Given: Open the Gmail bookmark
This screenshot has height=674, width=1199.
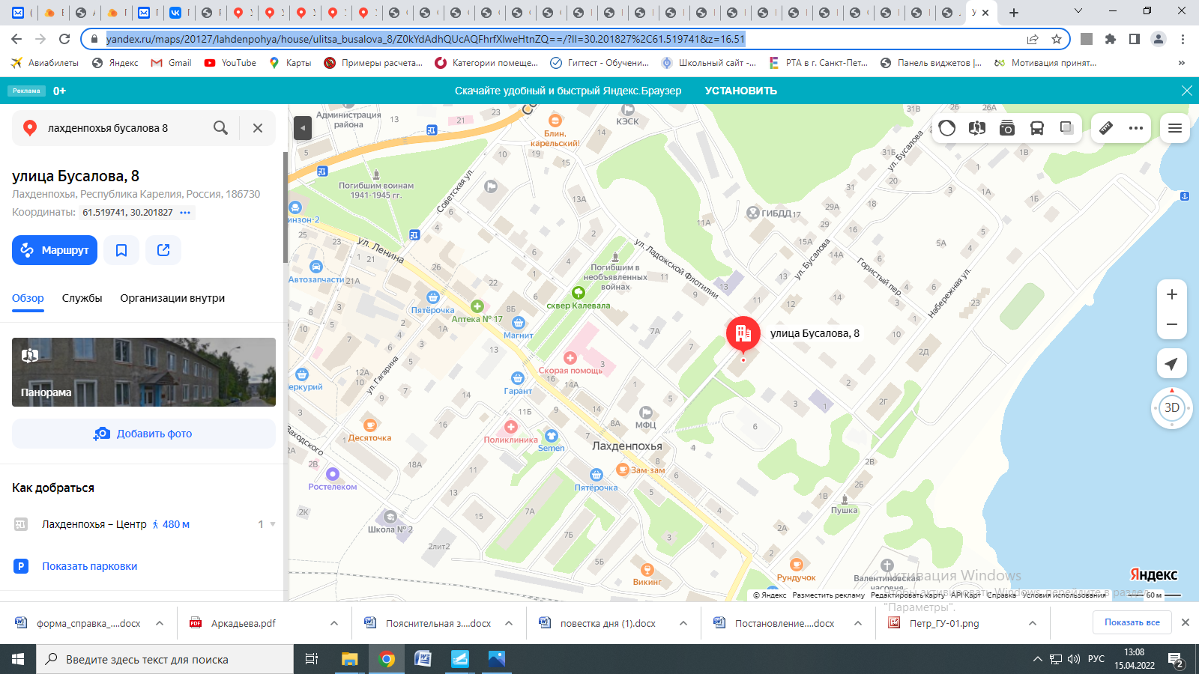Looking at the screenshot, I should pos(171,63).
